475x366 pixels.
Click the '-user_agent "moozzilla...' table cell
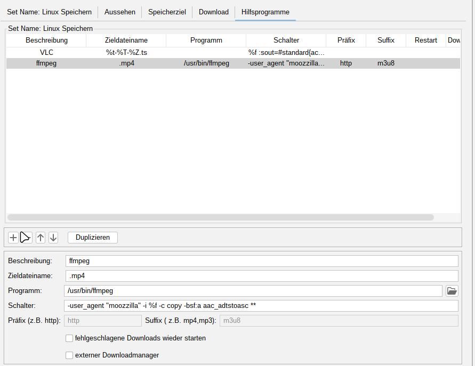click(x=286, y=63)
